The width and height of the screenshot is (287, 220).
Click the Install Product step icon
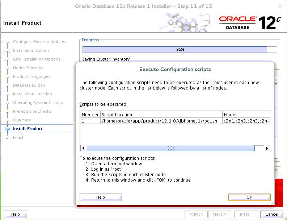coord(8,129)
